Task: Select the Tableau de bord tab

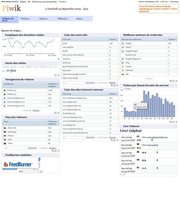Action: [9, 19]
